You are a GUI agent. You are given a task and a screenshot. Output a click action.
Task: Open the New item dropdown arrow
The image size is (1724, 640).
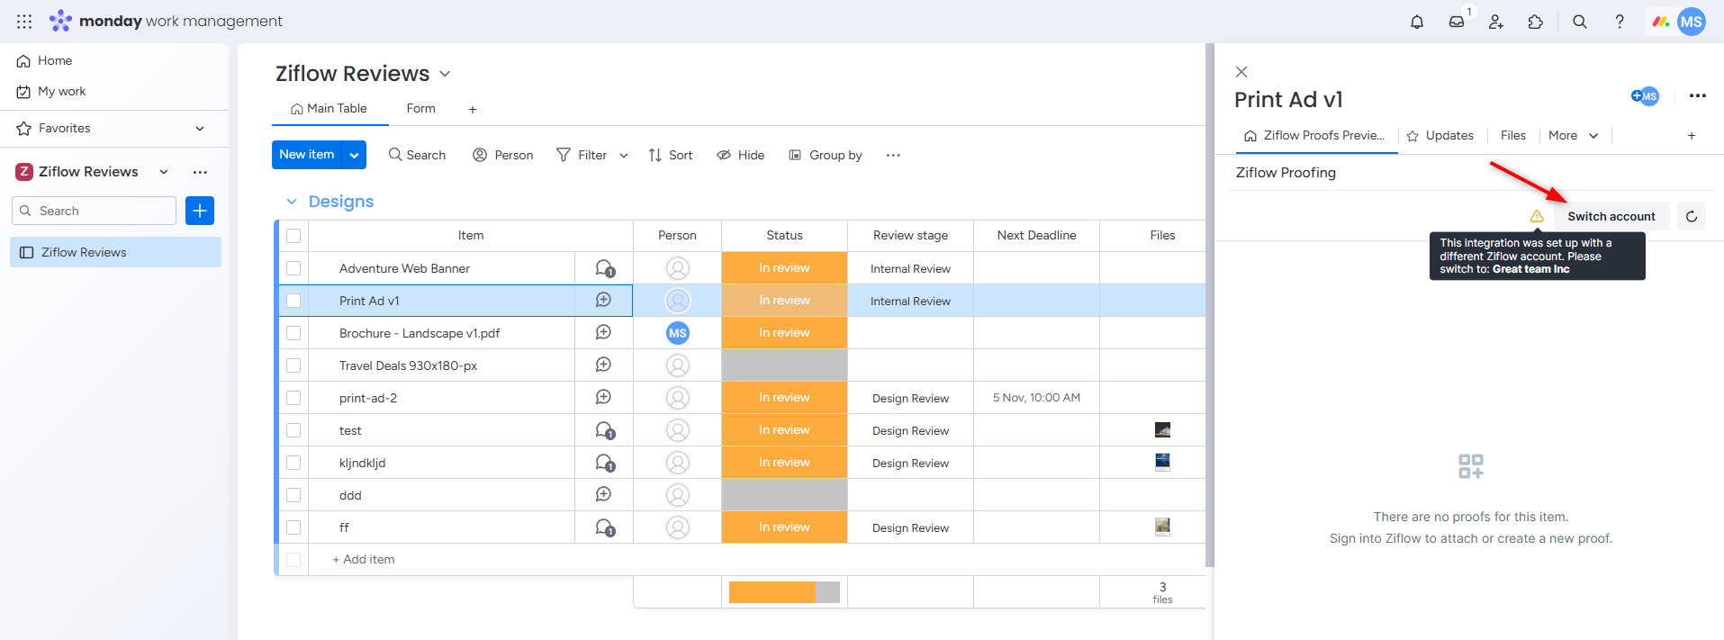click(355, 155)
